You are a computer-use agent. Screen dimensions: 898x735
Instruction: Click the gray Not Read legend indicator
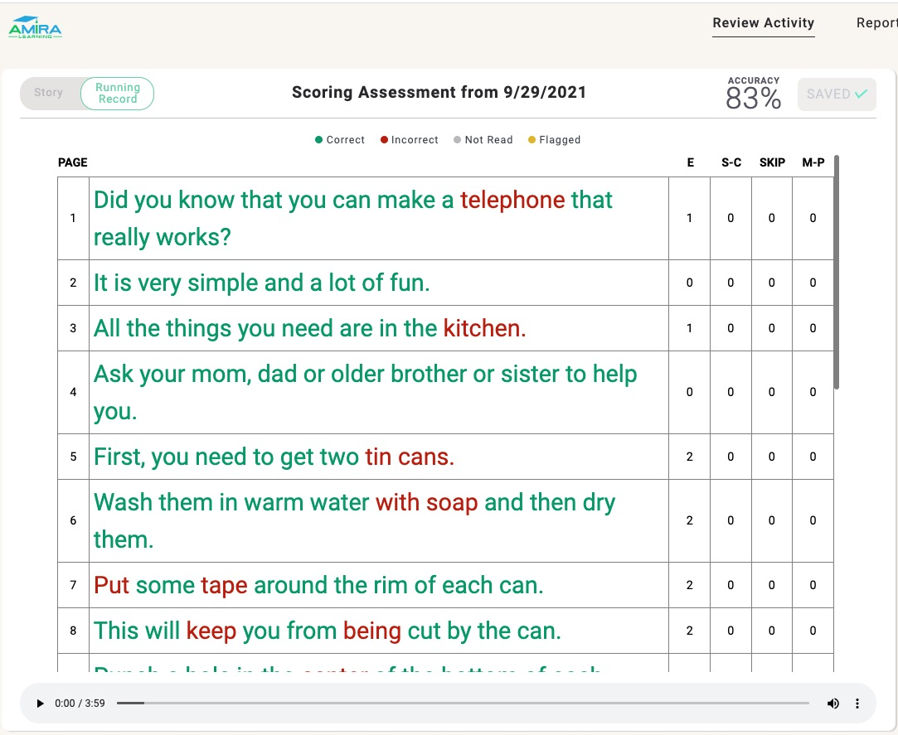coord(458,140)
